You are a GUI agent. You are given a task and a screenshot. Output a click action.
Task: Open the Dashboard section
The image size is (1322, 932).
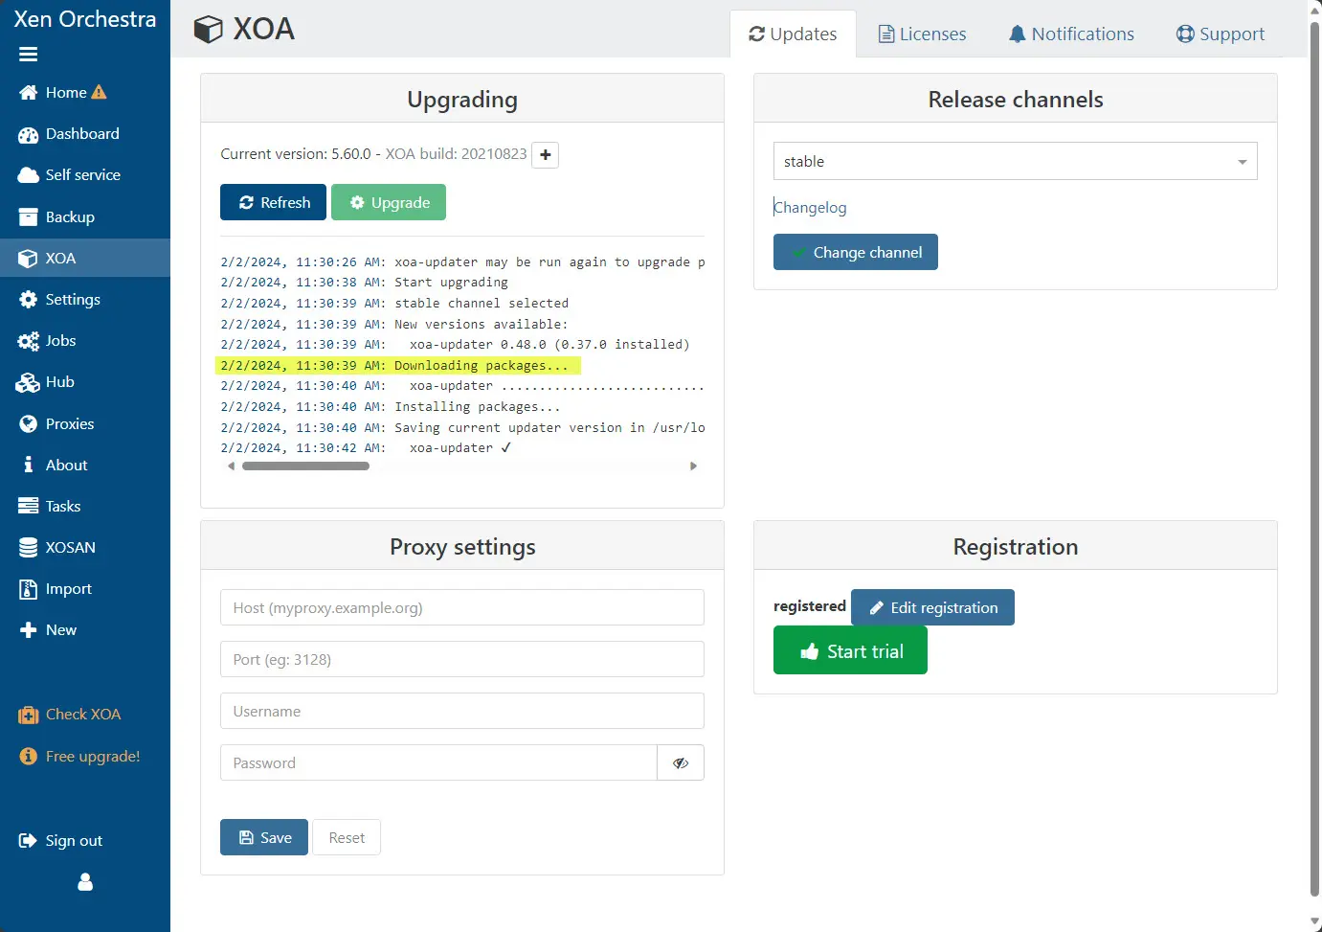(x=69, y=134)
